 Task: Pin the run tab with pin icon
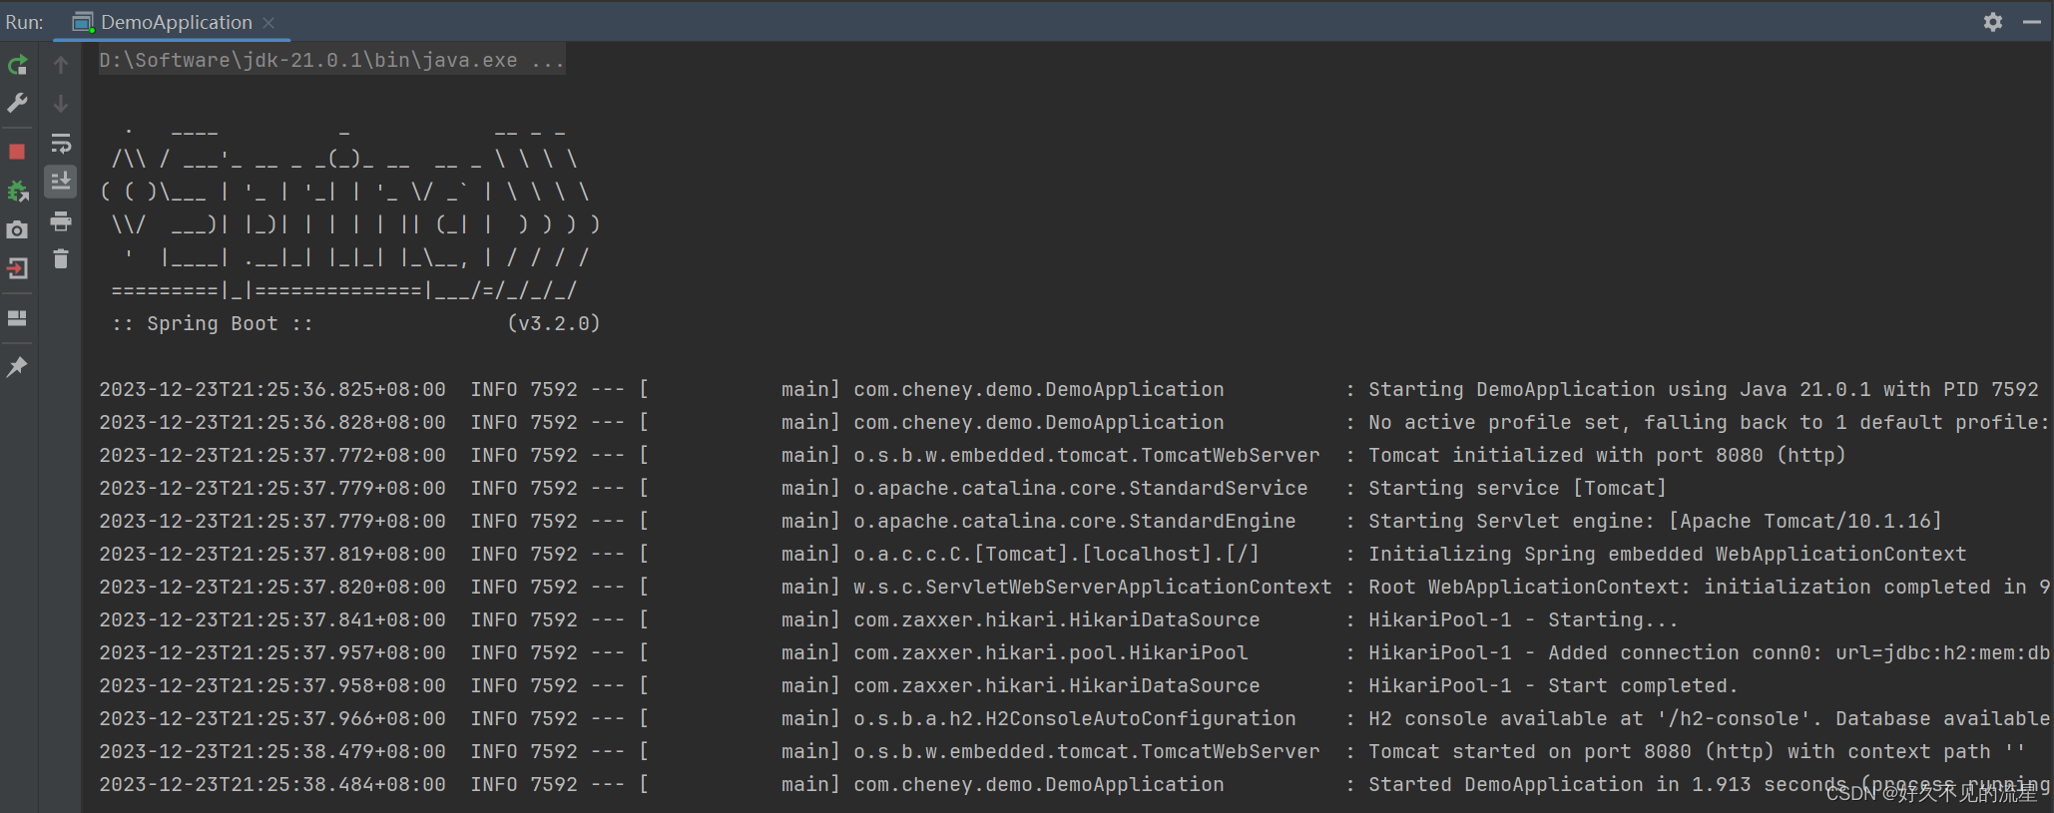click(17, 366)
